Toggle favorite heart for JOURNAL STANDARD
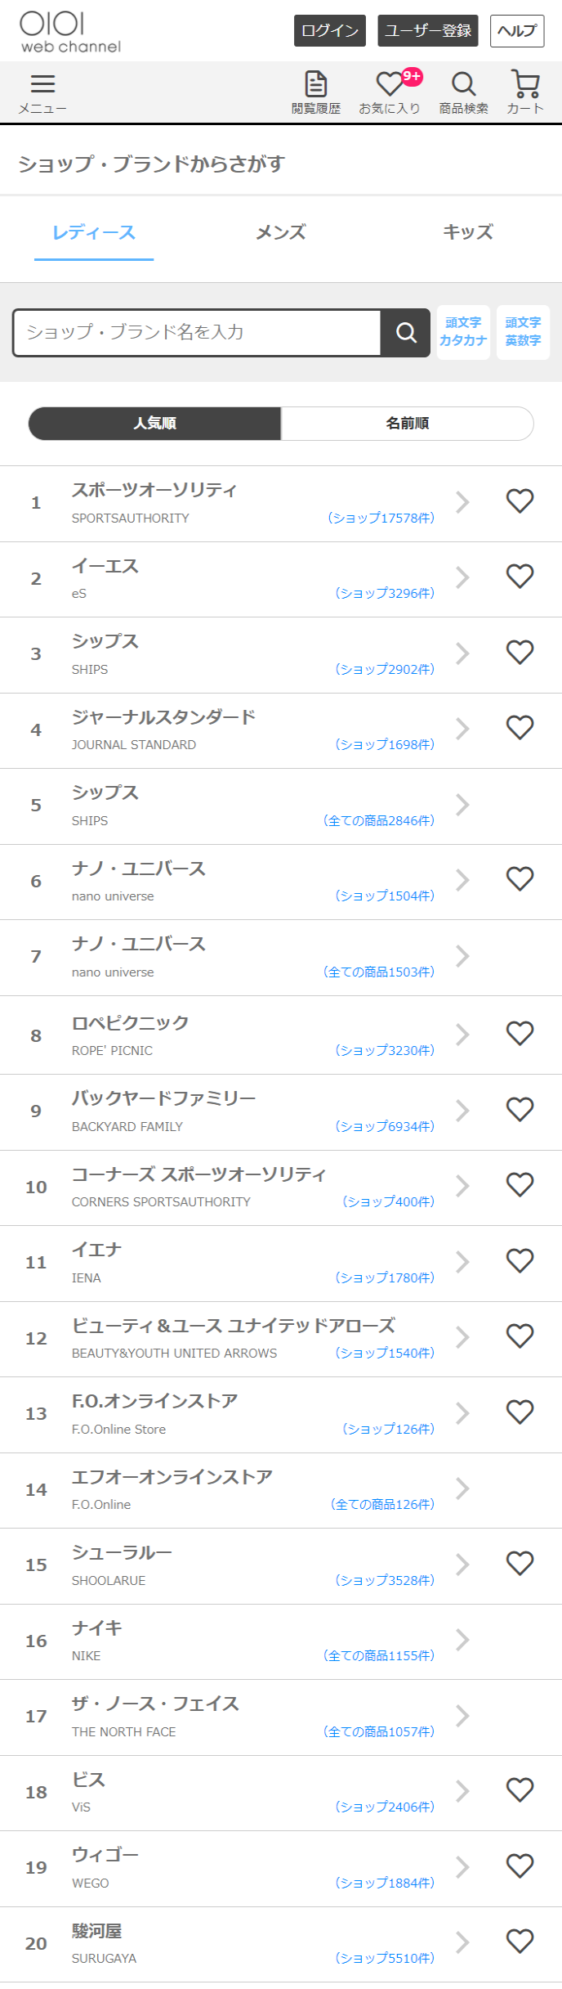Screen dimensions: 562x1989 point(520,727)
